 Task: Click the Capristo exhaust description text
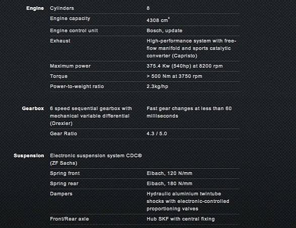(191, 48)
